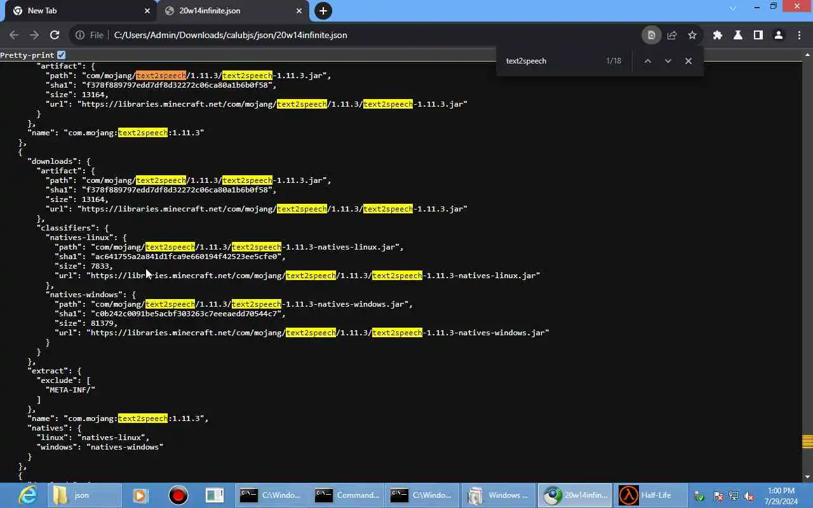Open the Action Center flag tray icon
Screen dimensions: 813x508
pos(718,496)
